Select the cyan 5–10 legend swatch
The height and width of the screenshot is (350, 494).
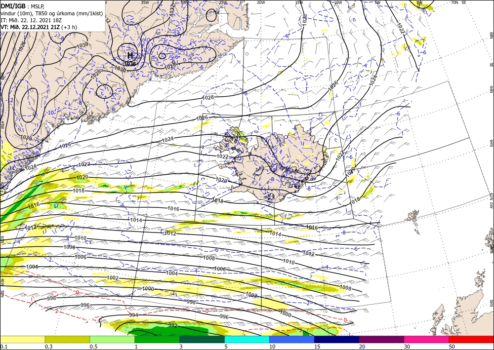click(247, 339)
